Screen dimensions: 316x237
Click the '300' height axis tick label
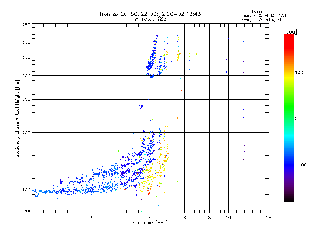(x=26, y=100)
